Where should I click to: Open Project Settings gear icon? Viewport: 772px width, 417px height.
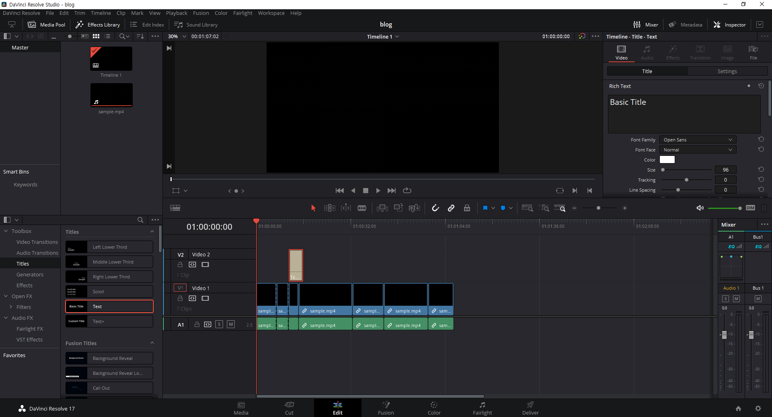click(758, 408)
